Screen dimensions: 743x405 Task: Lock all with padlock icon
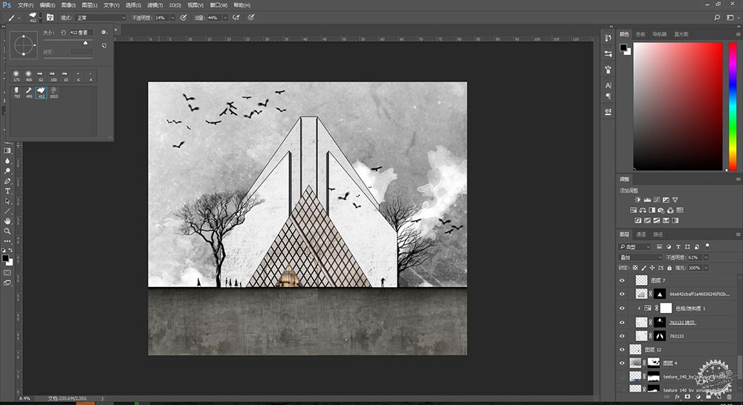click(669, 268)
